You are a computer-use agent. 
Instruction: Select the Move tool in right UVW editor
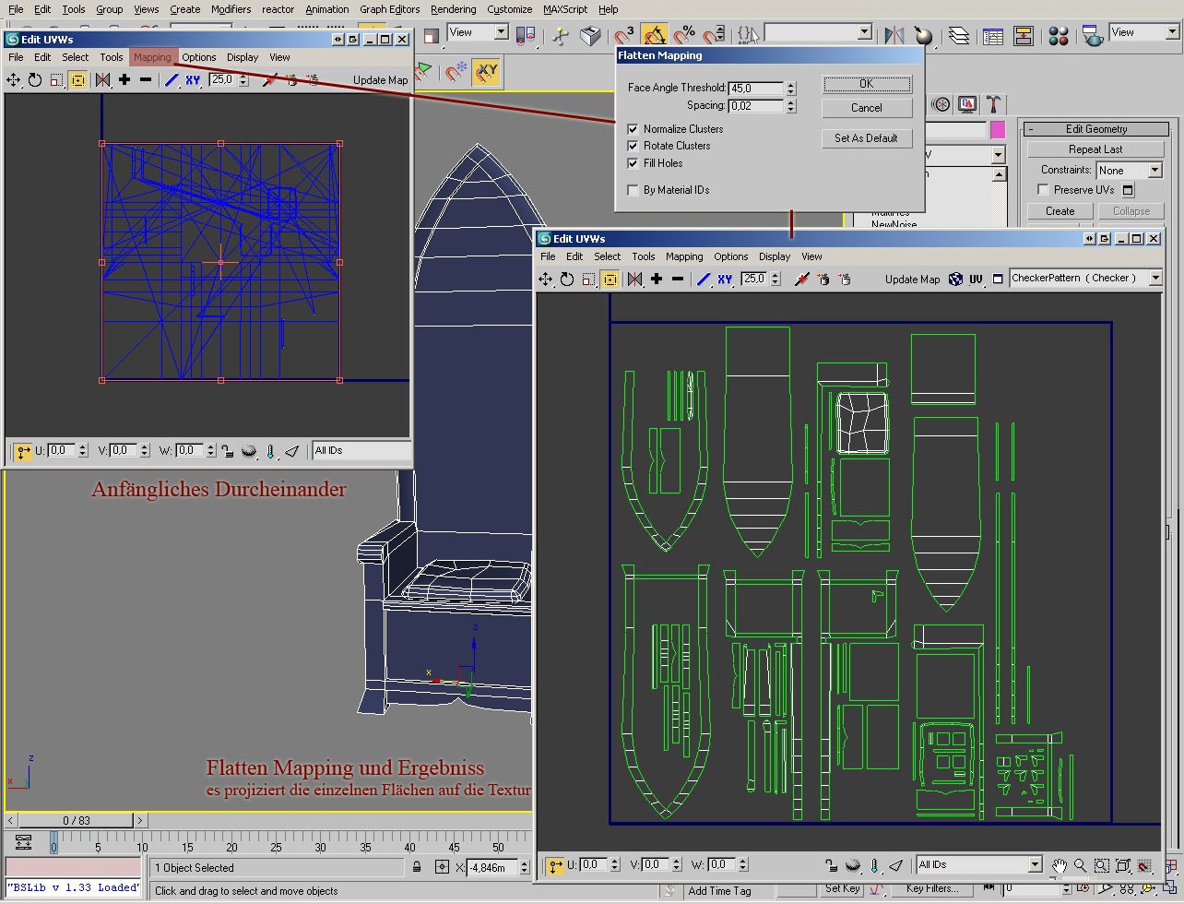(546, 280)
